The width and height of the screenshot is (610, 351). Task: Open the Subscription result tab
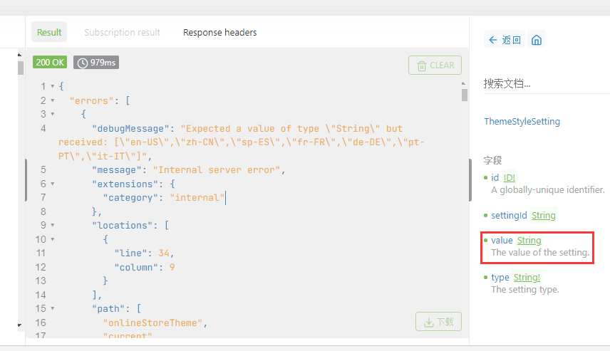(x=122, y=32)
